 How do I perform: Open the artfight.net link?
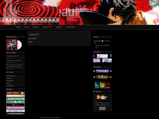[10, 81]
